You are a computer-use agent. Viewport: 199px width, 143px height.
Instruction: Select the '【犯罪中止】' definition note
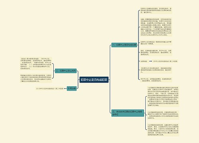pos(156,70)
